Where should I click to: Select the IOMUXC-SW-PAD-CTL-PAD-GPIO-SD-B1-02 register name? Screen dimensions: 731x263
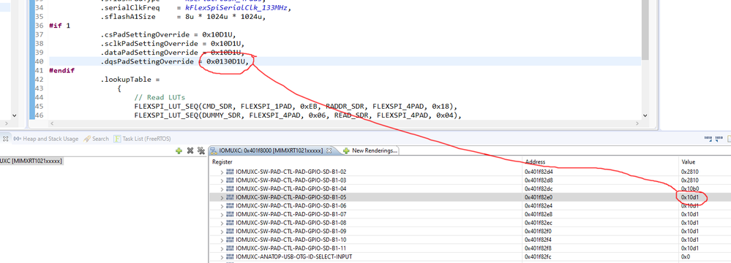point(291,172)
